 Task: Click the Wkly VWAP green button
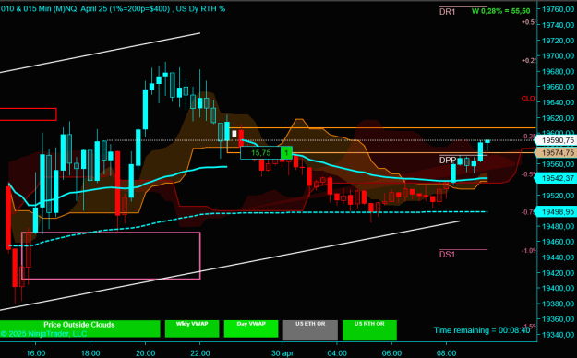(x=192, y=328)
